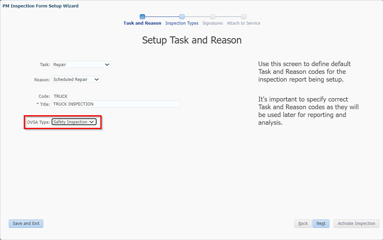This screenshot has width=383, height=240.
Task: Click the DVSA Type label
Action: (x=38, y=122)
